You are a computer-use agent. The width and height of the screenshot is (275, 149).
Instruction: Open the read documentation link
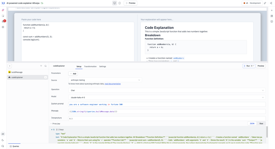point(113,84)
